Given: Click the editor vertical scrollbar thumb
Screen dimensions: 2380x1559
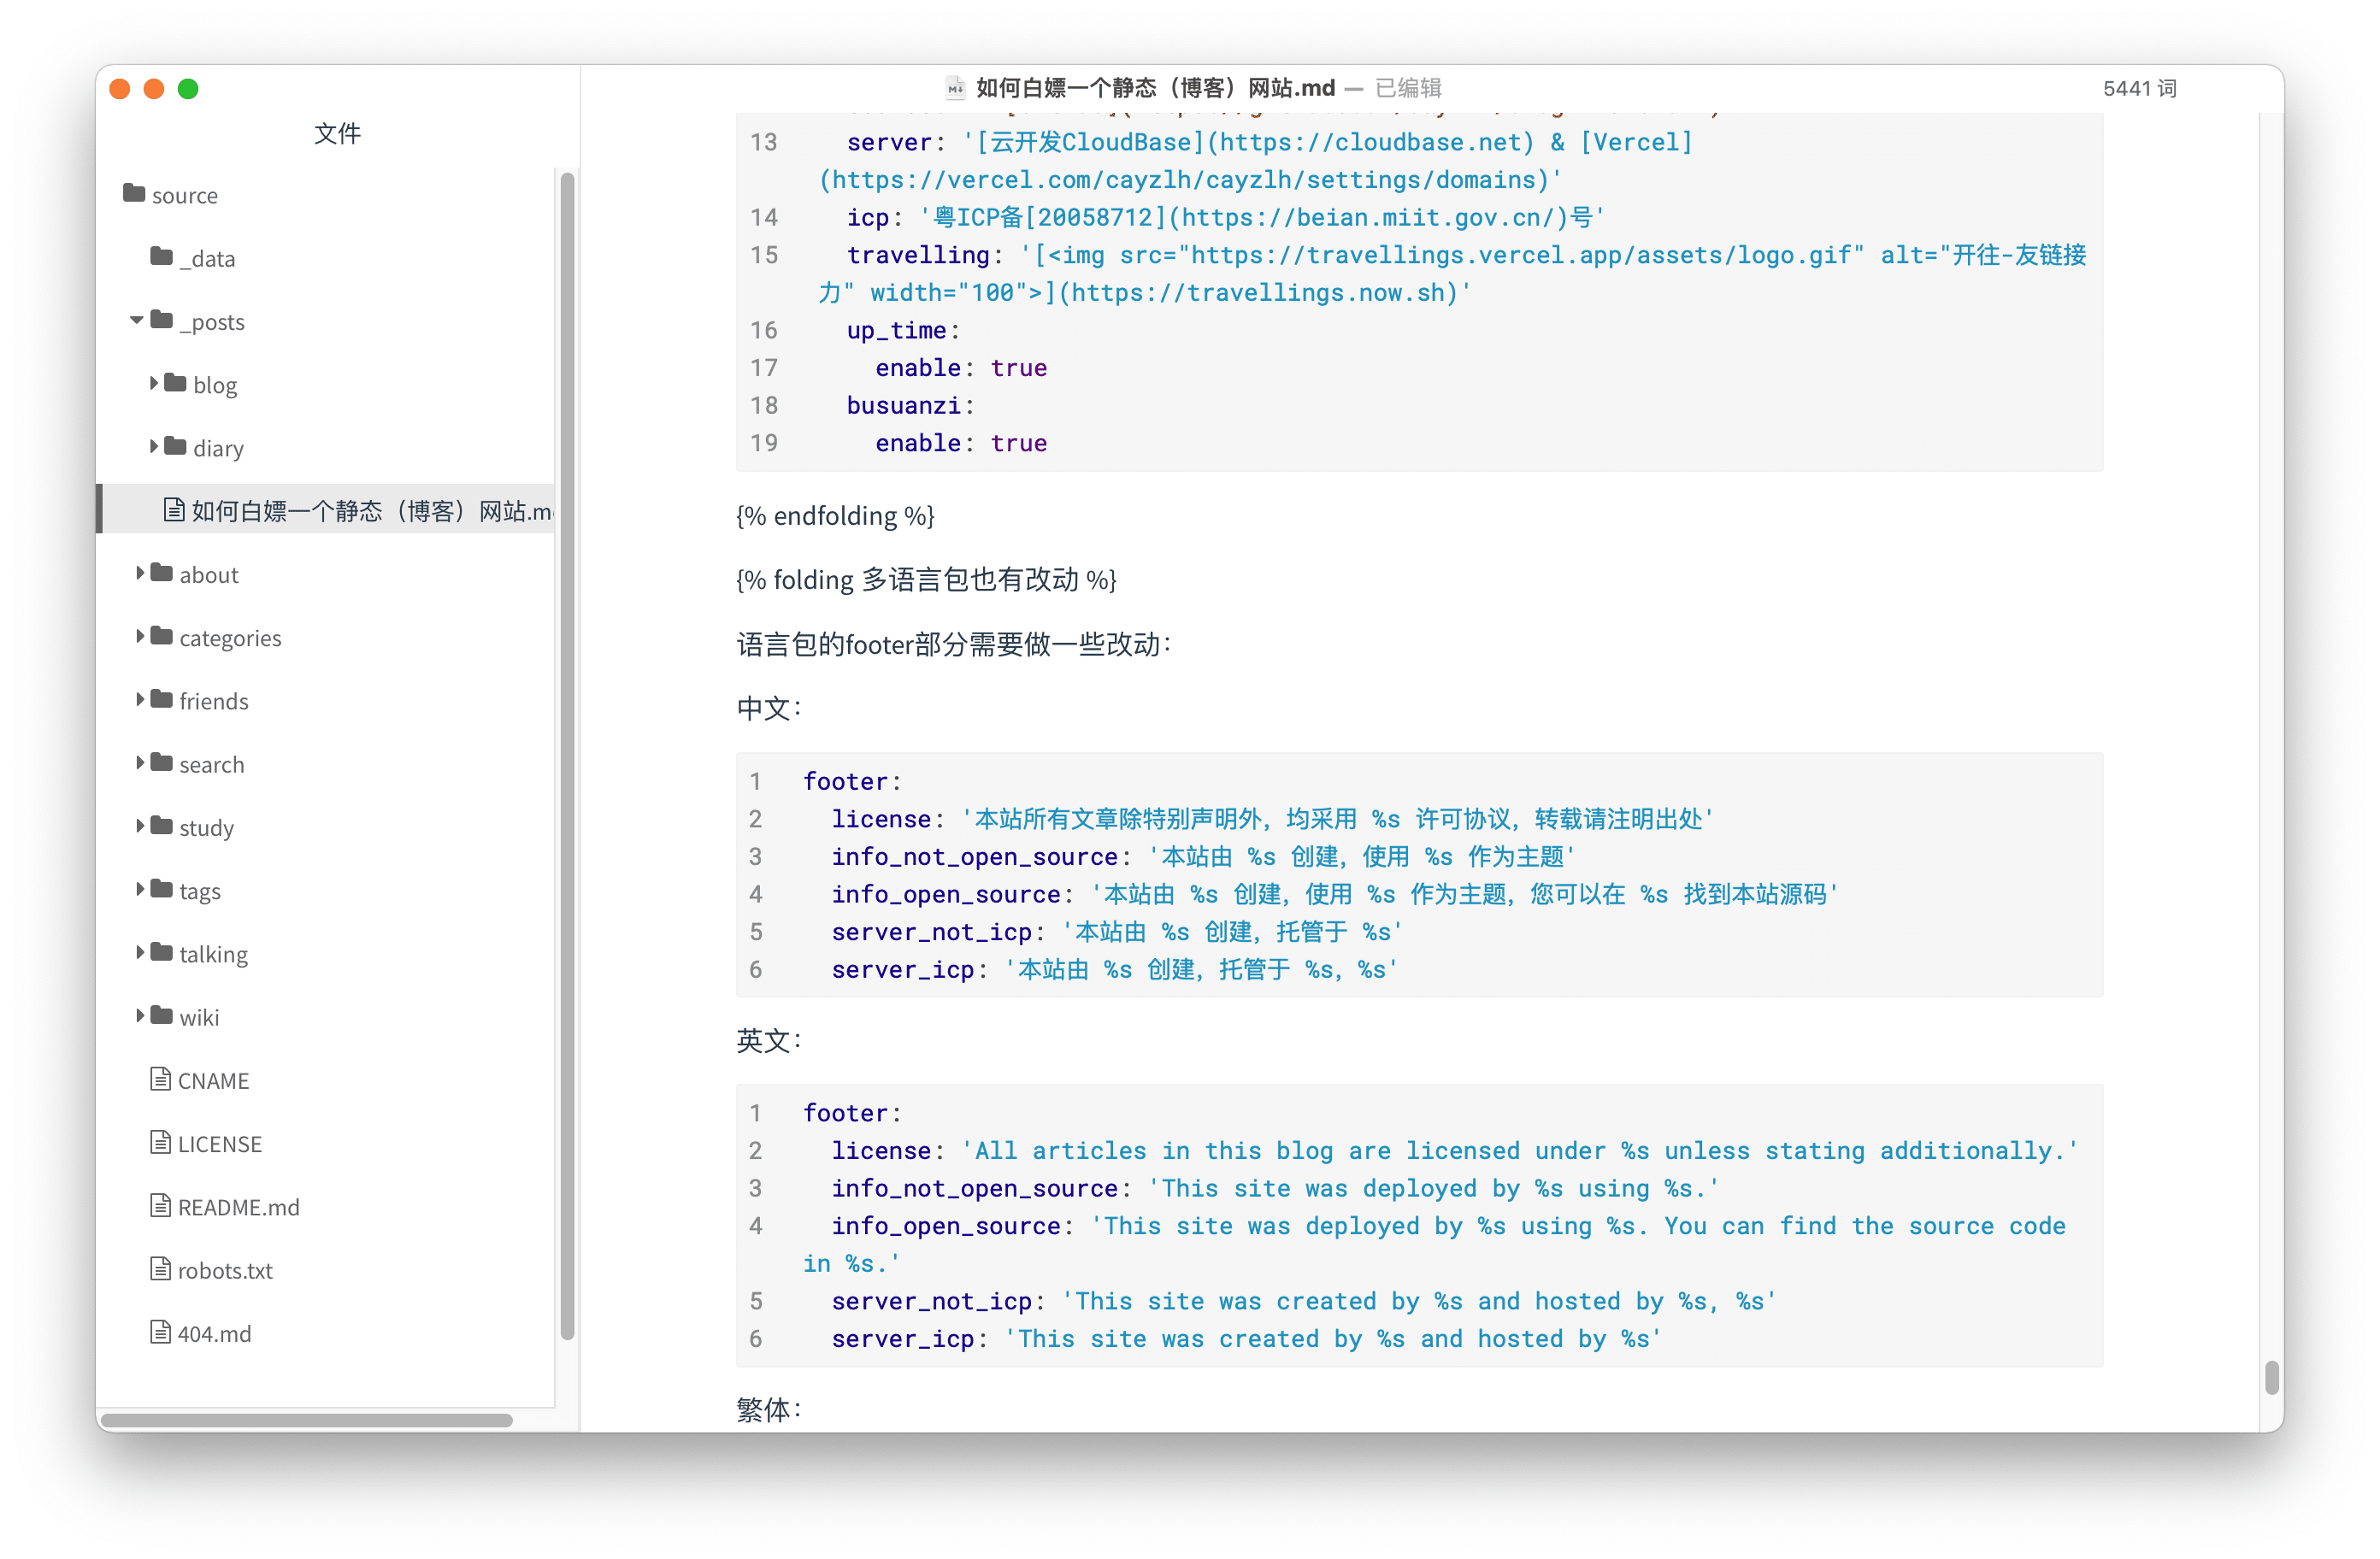Looking at the screenshot, I should point(2271,1377).
